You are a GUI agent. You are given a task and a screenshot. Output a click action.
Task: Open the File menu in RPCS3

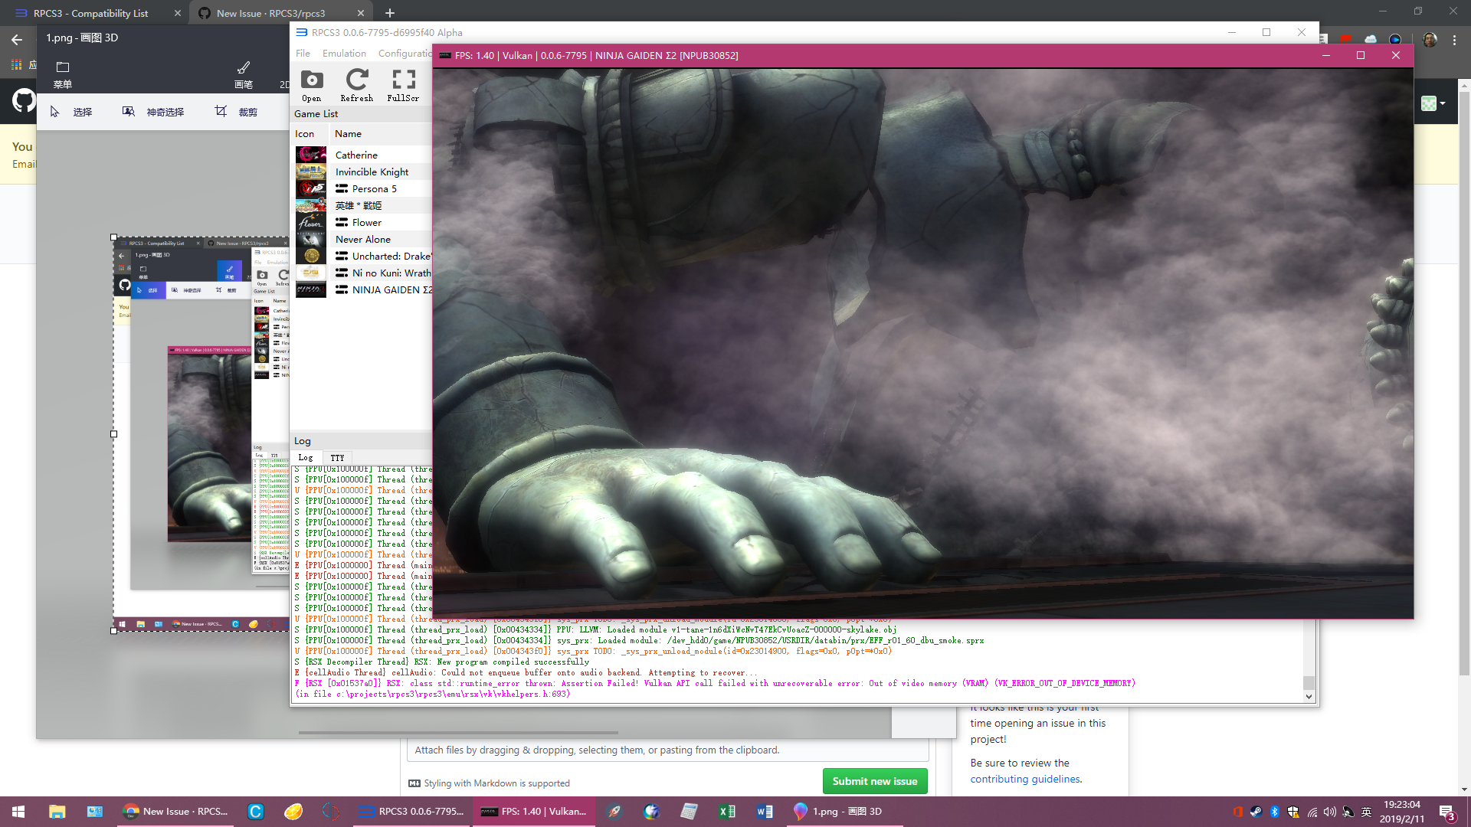(303, 53)
